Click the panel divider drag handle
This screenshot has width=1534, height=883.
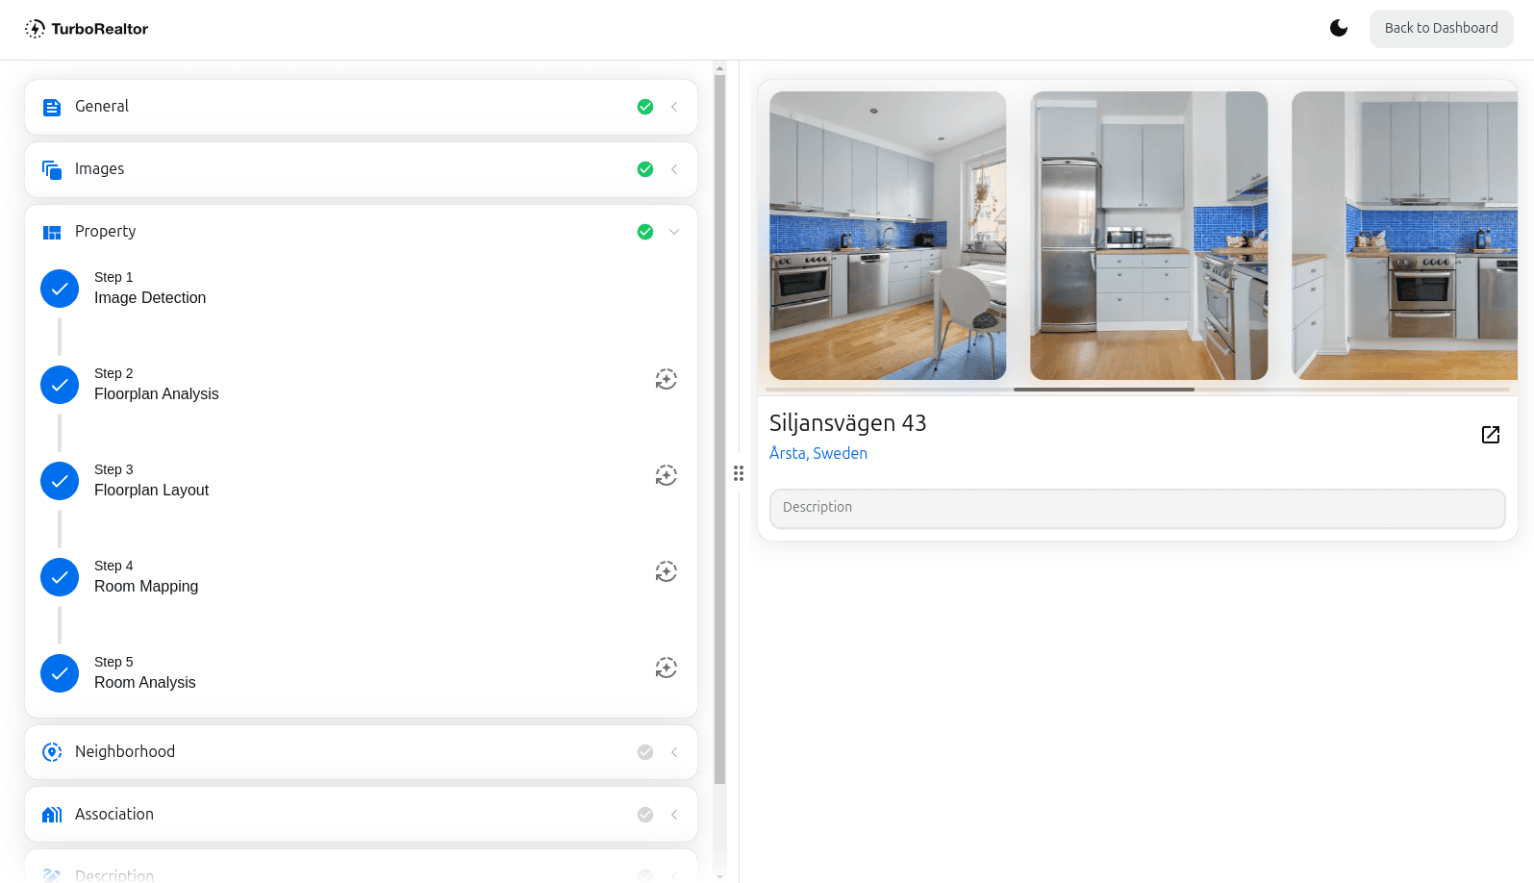click(x=739, y=473)
